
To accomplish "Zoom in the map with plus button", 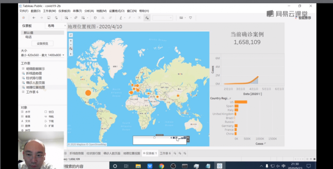I will click(x=71, y=41).
